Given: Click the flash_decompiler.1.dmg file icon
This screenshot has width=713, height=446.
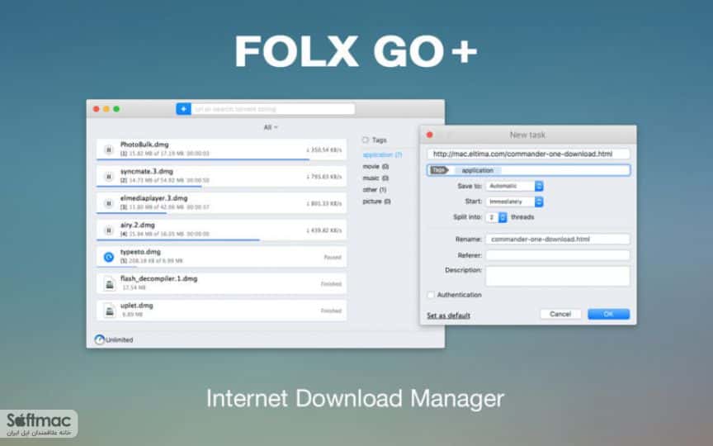Looking at the screenshot, I should tap(109, 284).
